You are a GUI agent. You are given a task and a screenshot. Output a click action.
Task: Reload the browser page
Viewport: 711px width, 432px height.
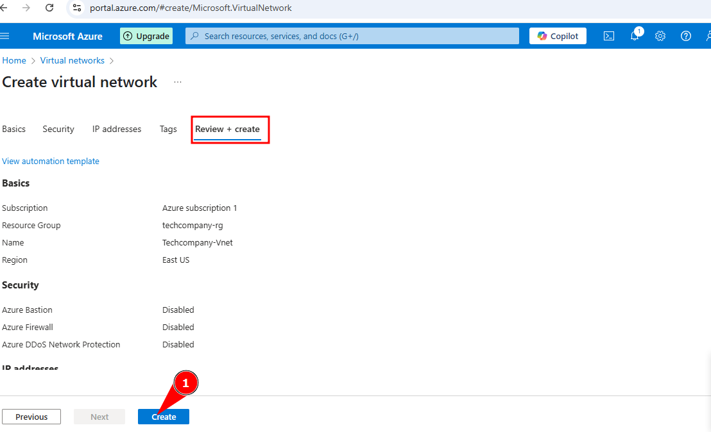(x=49, y=8)
